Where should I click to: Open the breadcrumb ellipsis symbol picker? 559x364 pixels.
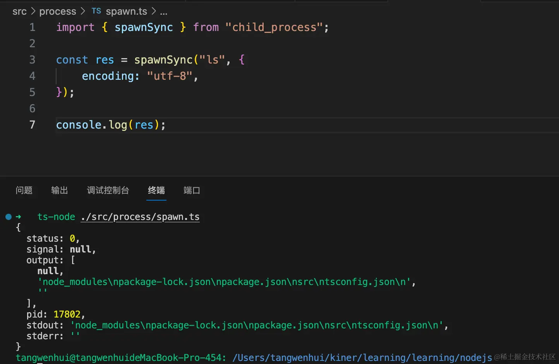164,12
